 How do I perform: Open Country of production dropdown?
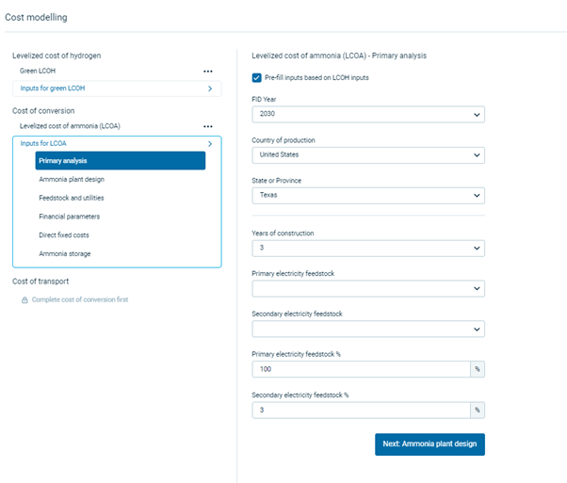367,155
